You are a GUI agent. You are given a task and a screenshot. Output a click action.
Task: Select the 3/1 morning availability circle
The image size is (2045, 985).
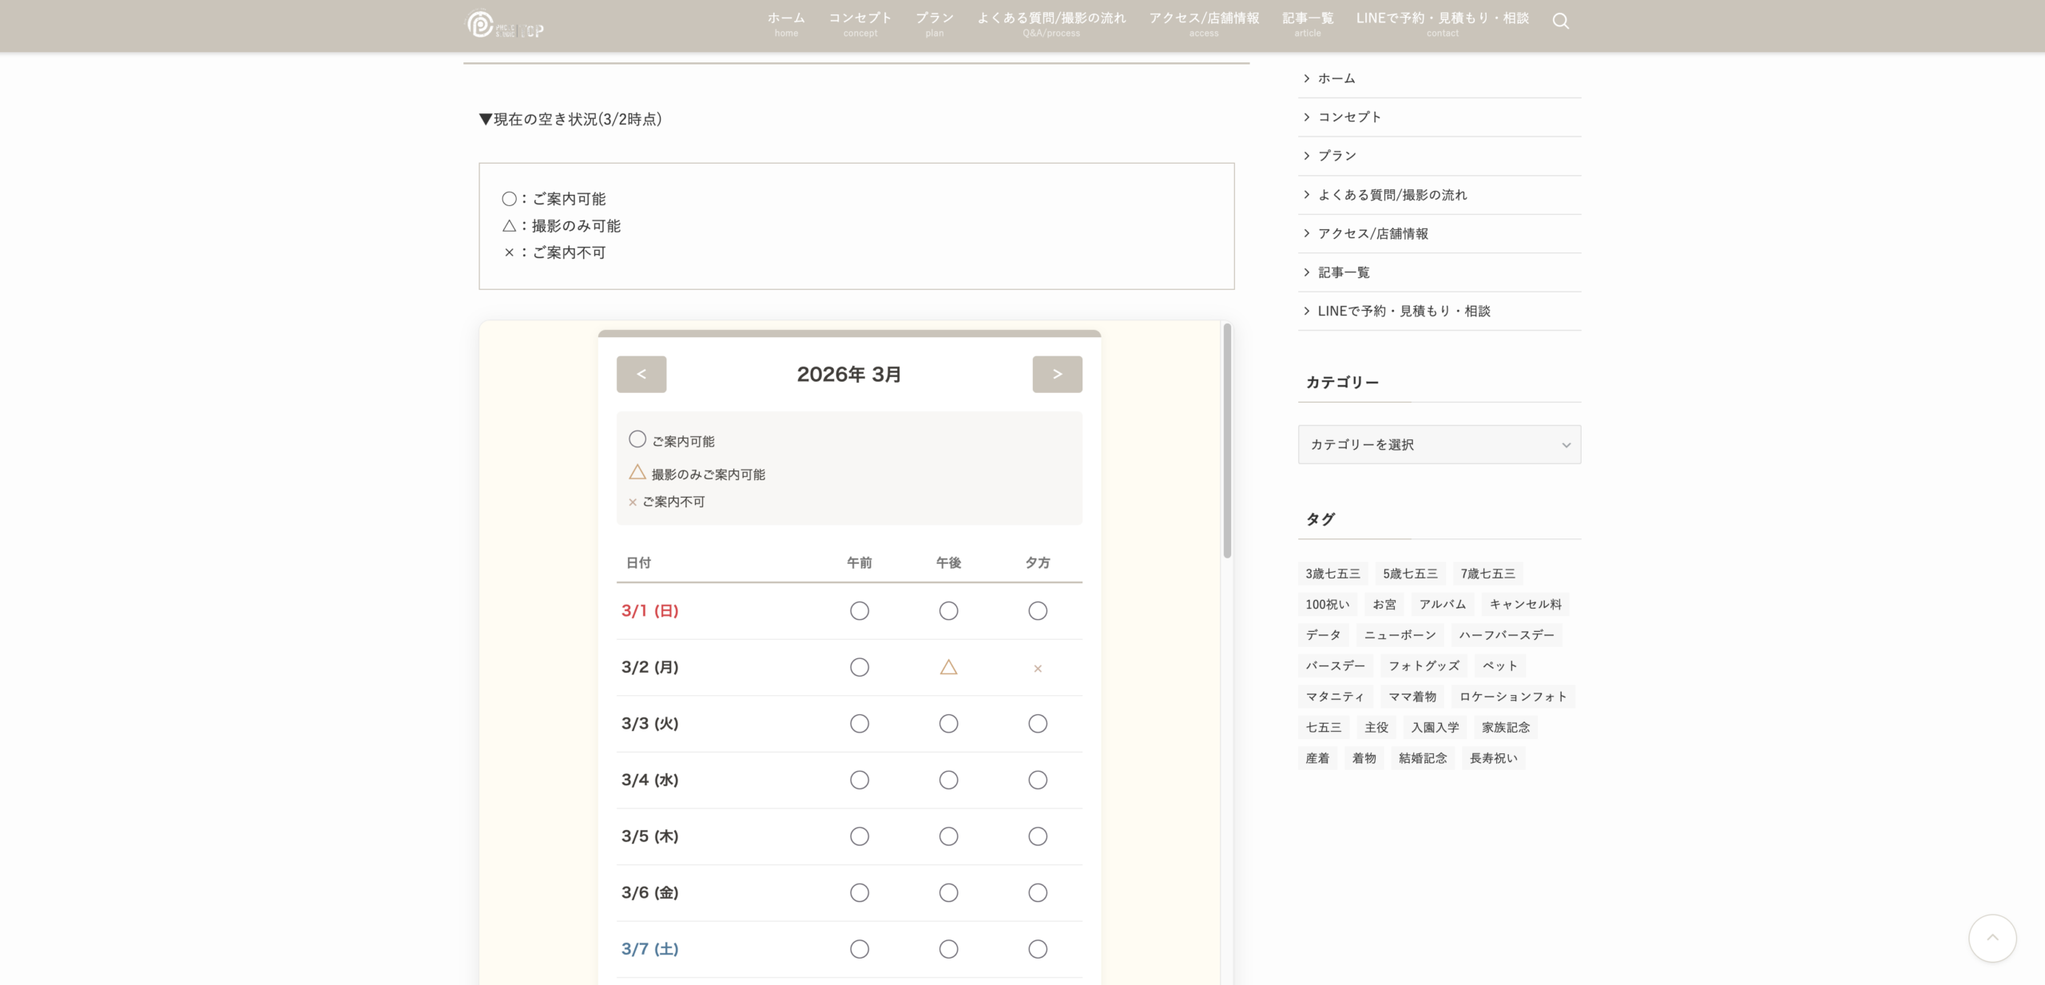[x=860, y=611]
